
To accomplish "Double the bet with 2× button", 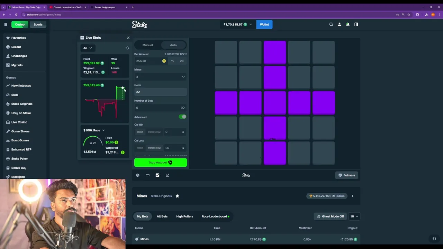I will tap(182, 61).
